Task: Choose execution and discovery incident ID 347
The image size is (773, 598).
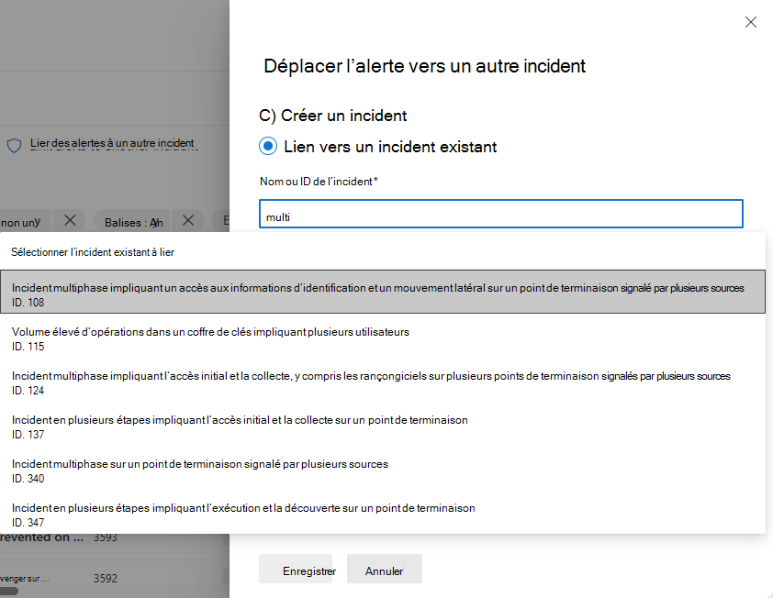Action: [x=383, y=515]
